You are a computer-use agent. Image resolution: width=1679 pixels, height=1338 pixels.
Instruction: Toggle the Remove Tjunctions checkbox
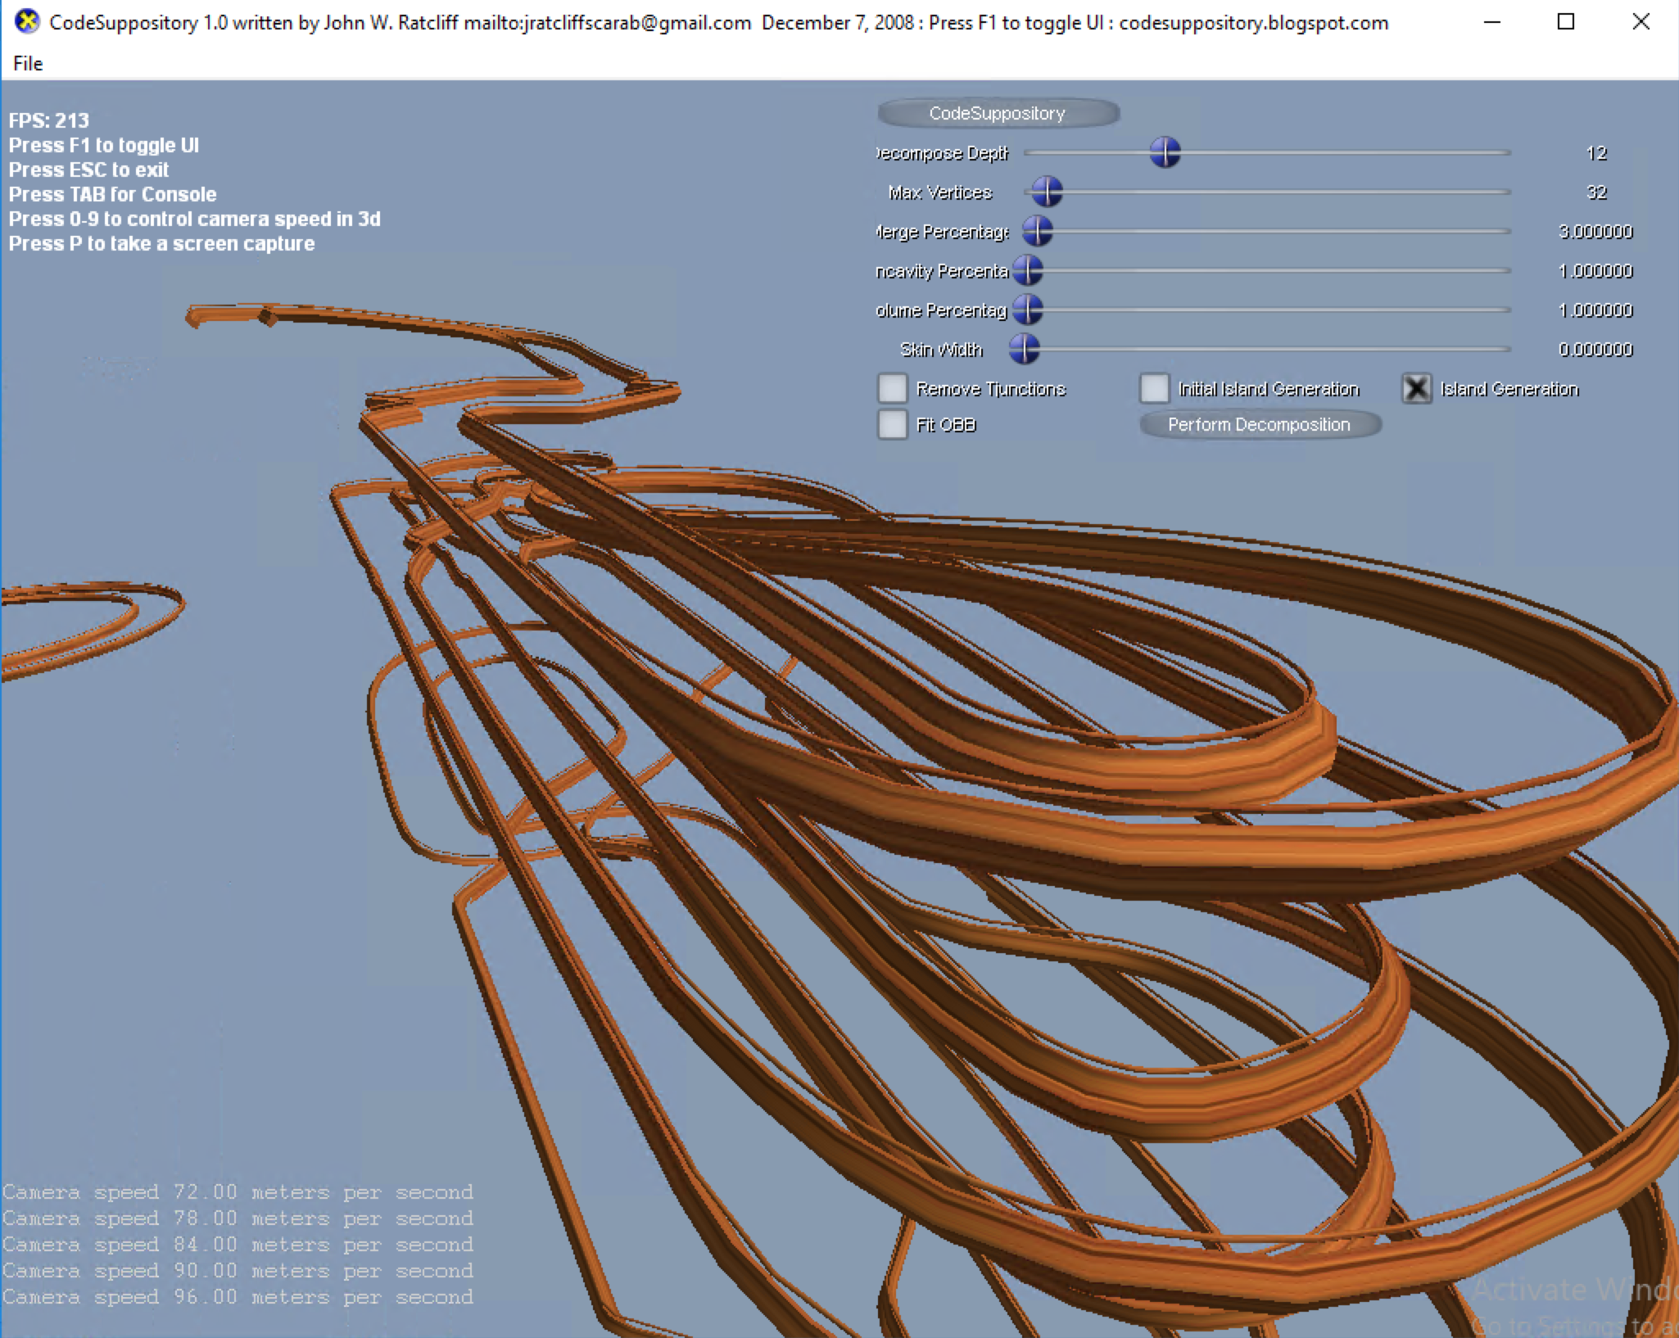click(x=893, y=388)
